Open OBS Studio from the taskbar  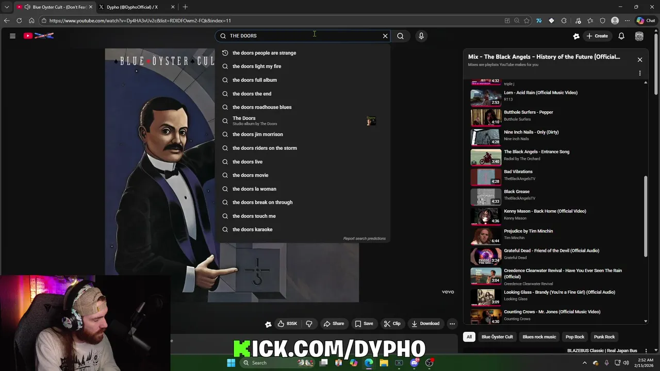429,363
